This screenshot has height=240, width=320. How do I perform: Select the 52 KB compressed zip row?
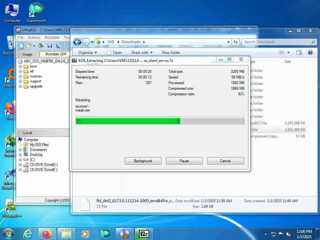tap(277, 136)
